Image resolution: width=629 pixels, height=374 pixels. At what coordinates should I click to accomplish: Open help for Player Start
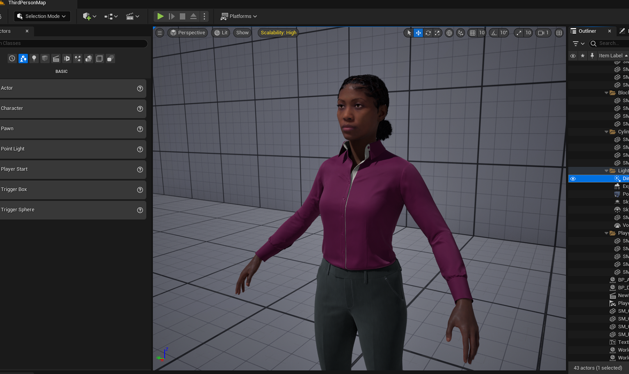click(140, 170)
